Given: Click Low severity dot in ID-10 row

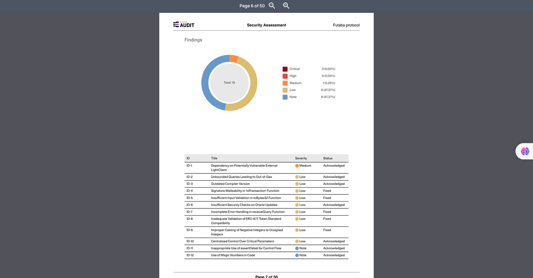Looking at the screenshot, I should [297, 241].
